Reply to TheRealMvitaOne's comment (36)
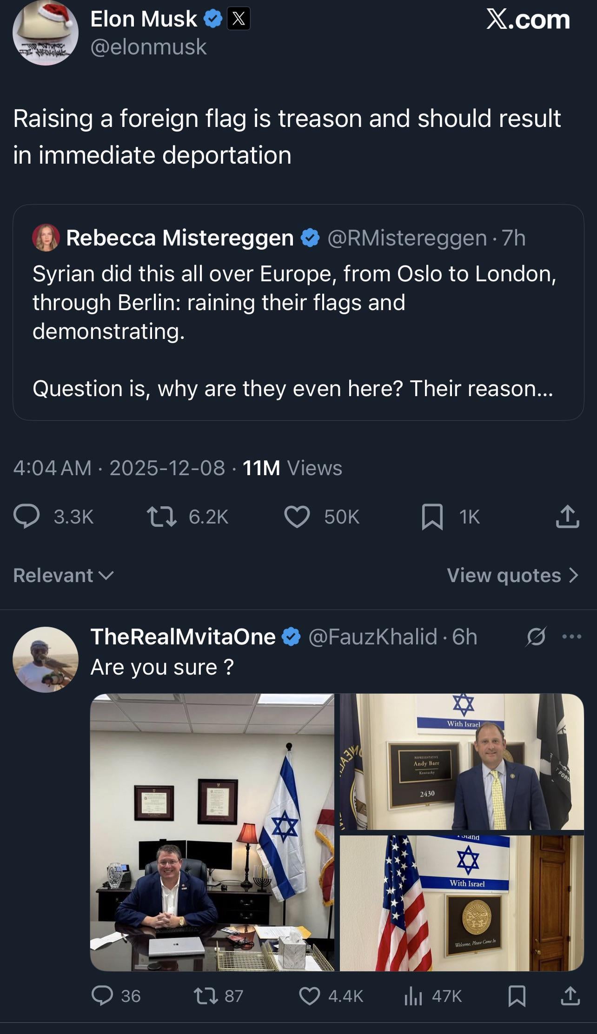 (x=102, y=995)
